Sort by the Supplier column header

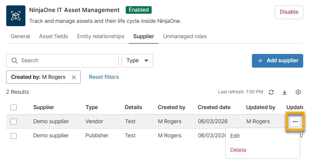(44, 107)
